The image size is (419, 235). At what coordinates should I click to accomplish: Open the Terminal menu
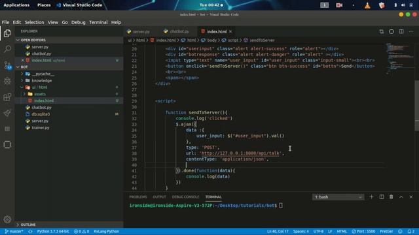[x=98, y=22]
